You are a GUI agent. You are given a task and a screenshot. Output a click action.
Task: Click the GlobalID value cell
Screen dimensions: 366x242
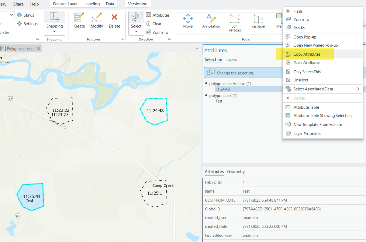coord(281,209)
